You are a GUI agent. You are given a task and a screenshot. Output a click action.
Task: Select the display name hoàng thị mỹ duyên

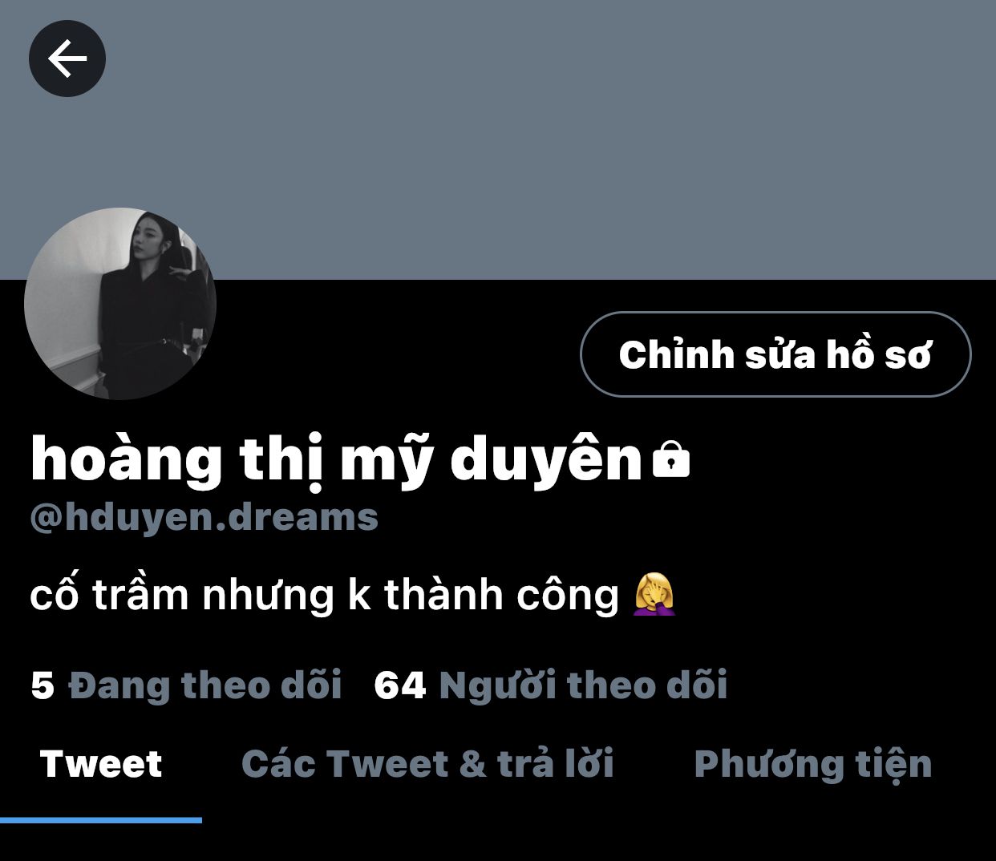[337, 459]
